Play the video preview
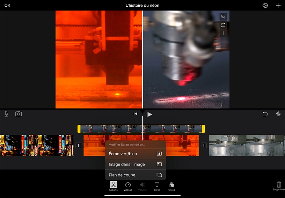Image resolution: width=285 pixels, height=198 pixels. [149, 114]
